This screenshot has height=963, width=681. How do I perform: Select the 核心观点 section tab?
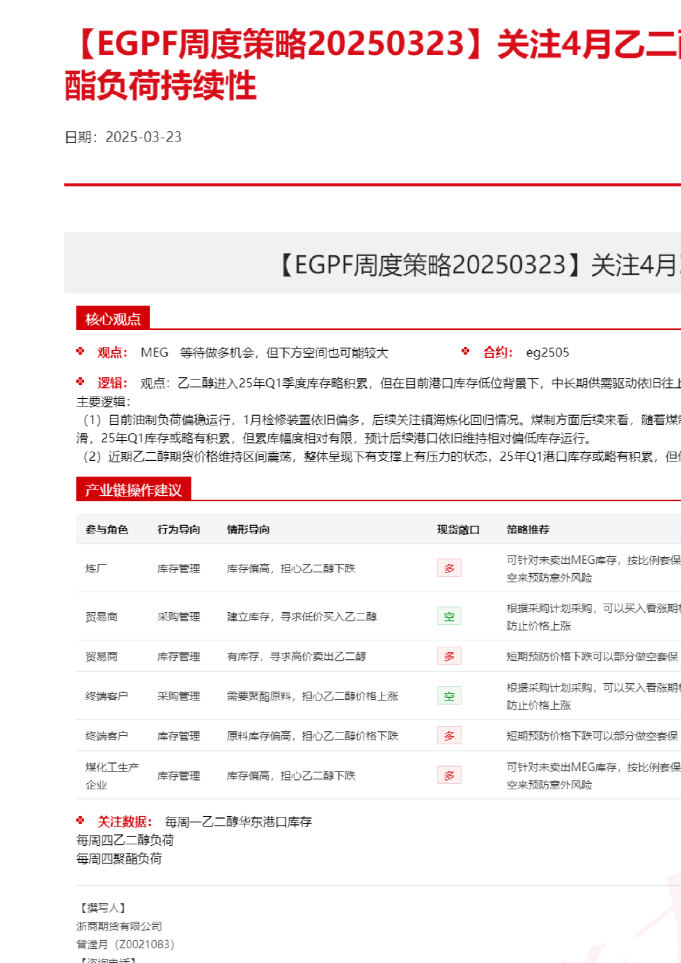point(113,319)
